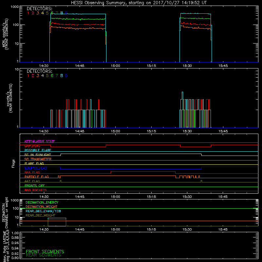Click the counts/s REAR SEGMENTS axis title
This screenshot has height=262, width=262.
pos(9,98)
